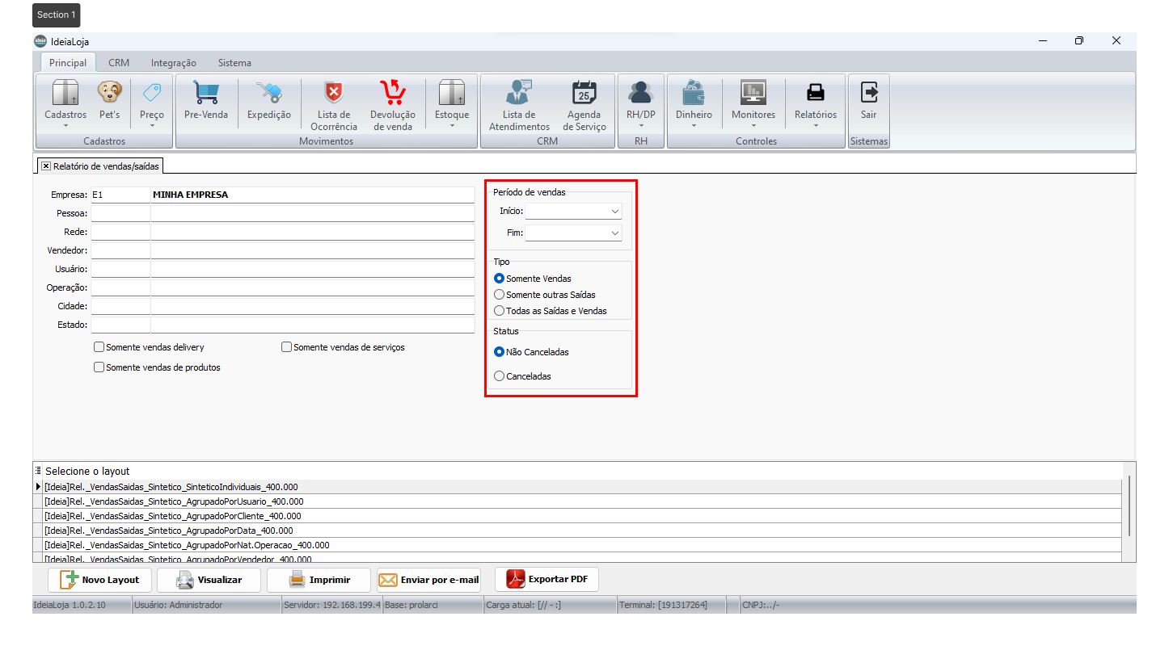Expand the Início date dropdown

[615, 212]
